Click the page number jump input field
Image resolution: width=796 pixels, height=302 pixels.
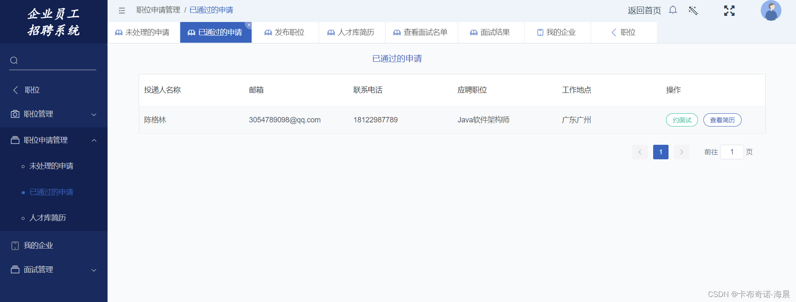(732, 152)
